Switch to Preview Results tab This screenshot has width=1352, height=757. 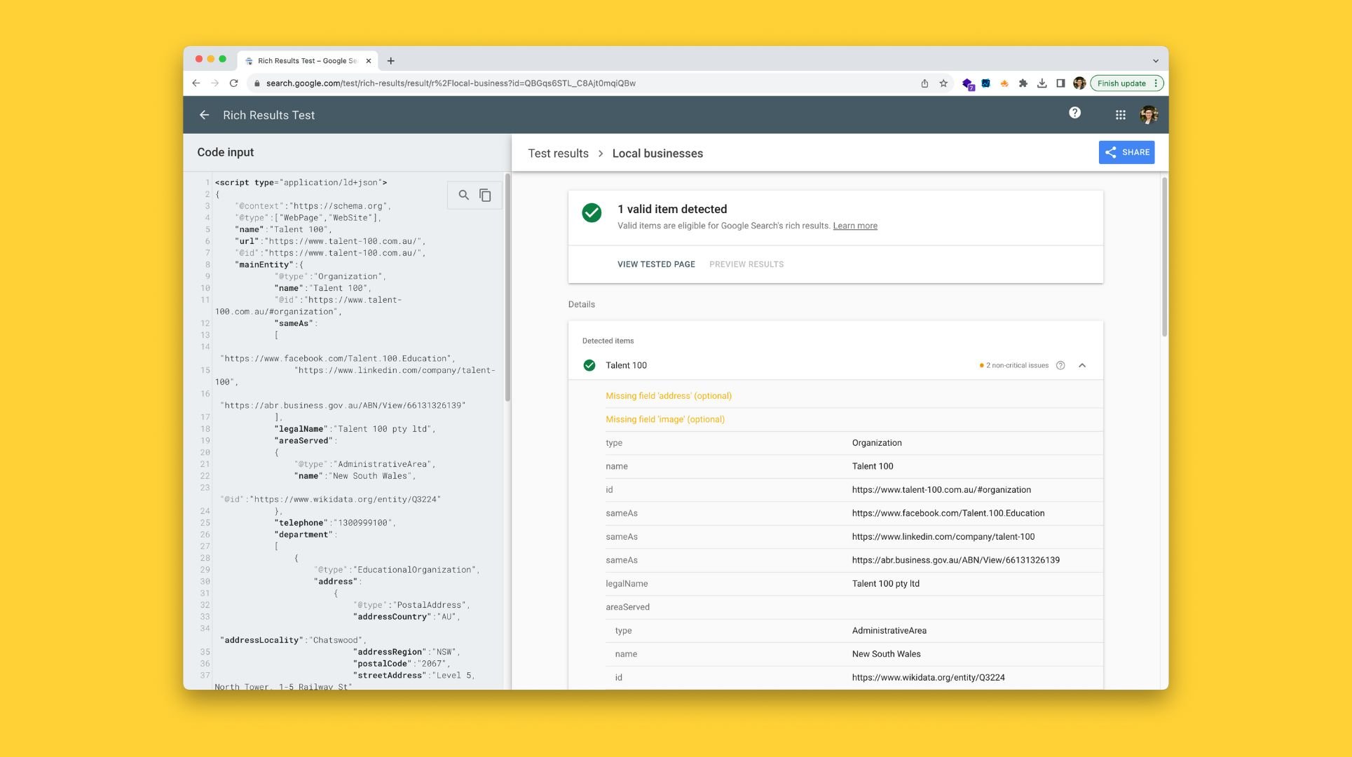coord(746,264)
